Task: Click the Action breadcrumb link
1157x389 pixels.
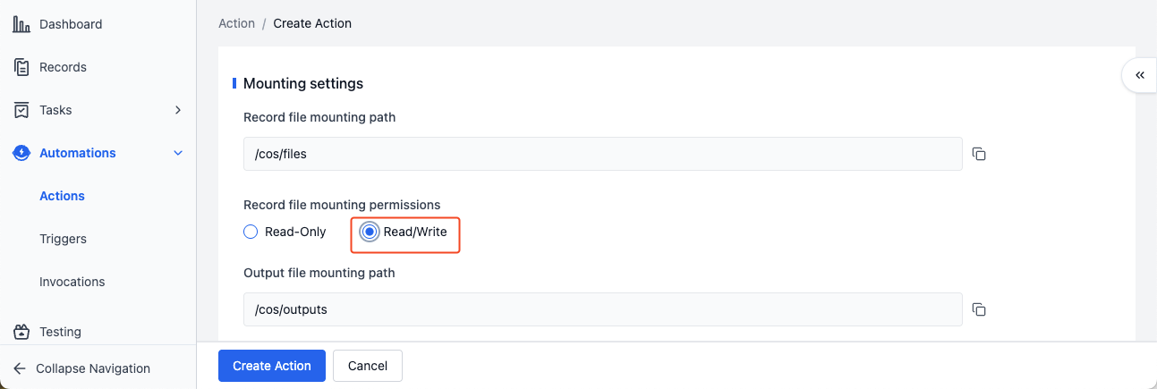Action: (x=236, y=23)
